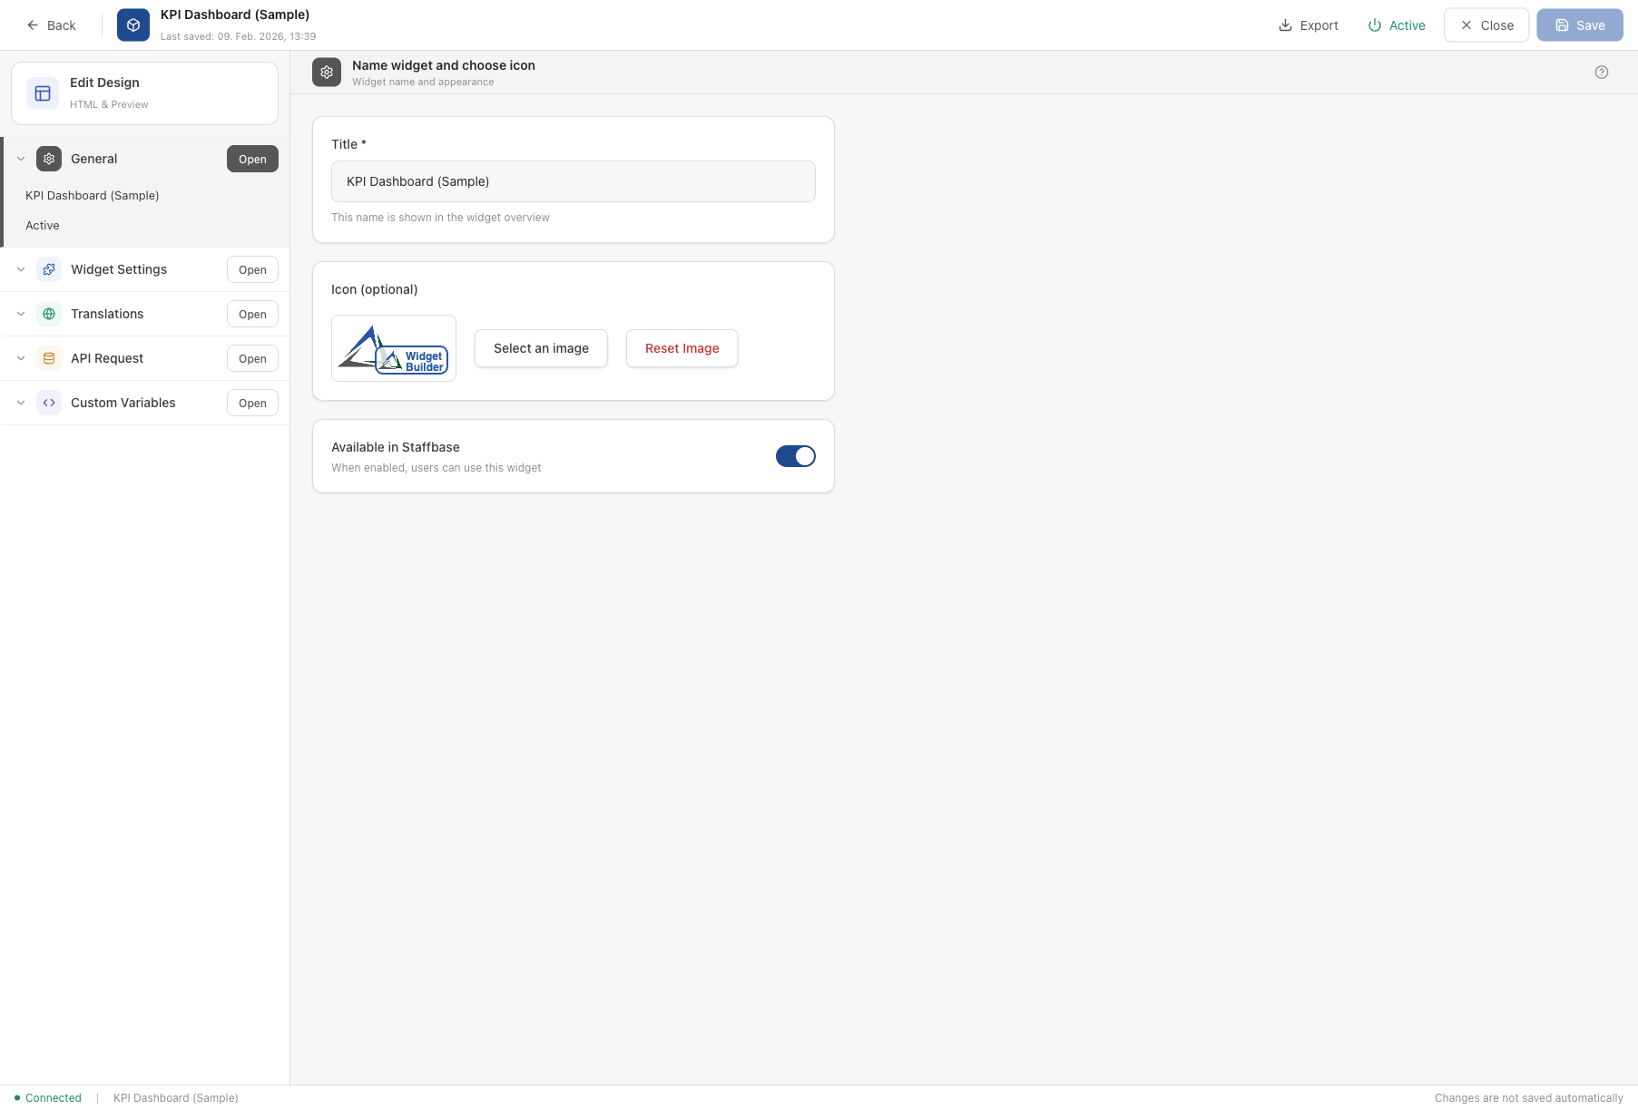Toggle the Active power switch in header
The width and height of the screenshot is (1638, 1110).
coord(1374,25)
